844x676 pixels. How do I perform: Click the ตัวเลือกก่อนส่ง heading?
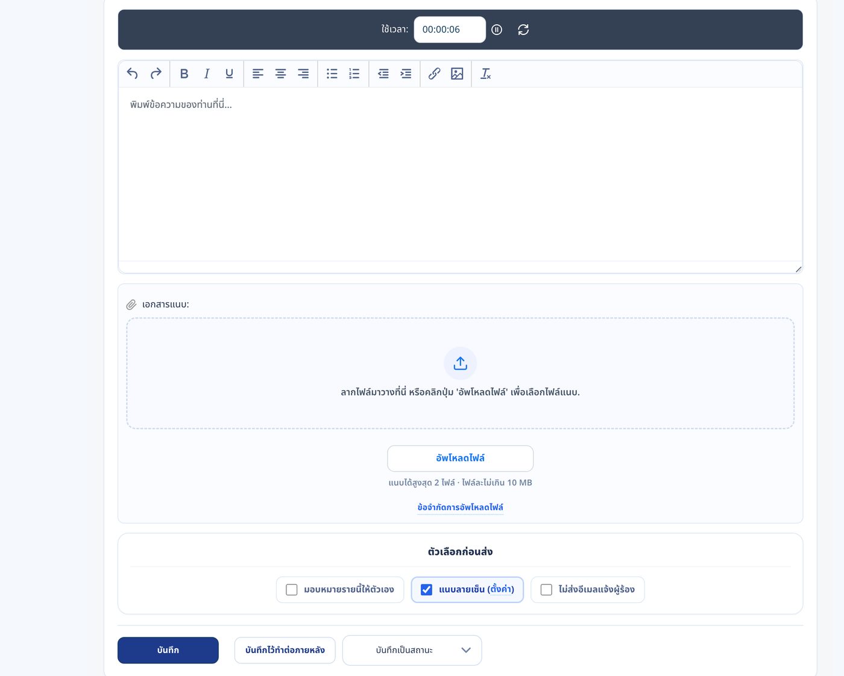(461, 551)
